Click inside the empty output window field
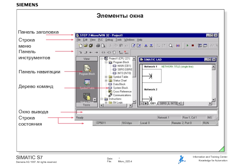Viewport: 239px width, 165px height. [x=146, y=112]
